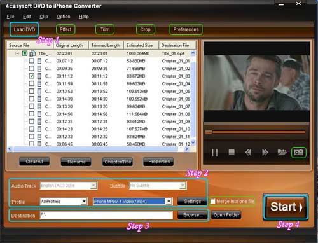Check the Chapter_01_02 checkbox
The height and width of the screenshot is (243, 318).
coord(32,68)
